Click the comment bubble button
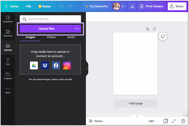 point(163,37)
